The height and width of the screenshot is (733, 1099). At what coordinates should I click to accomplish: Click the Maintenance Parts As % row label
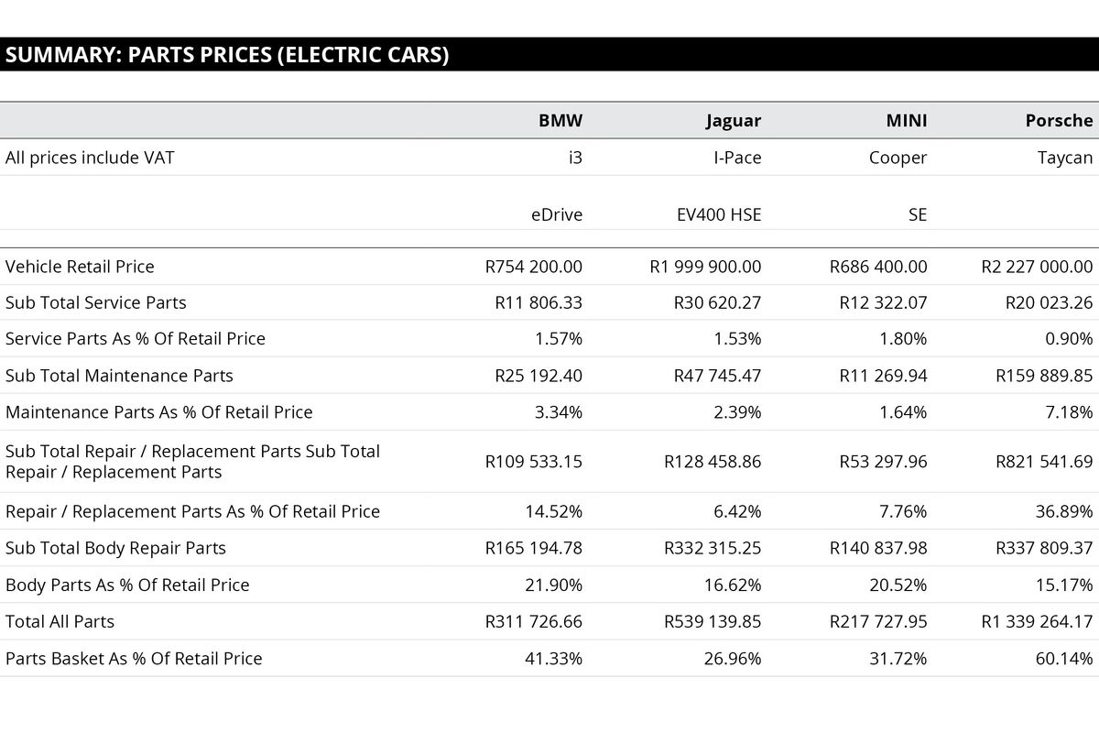pos(158,412)
